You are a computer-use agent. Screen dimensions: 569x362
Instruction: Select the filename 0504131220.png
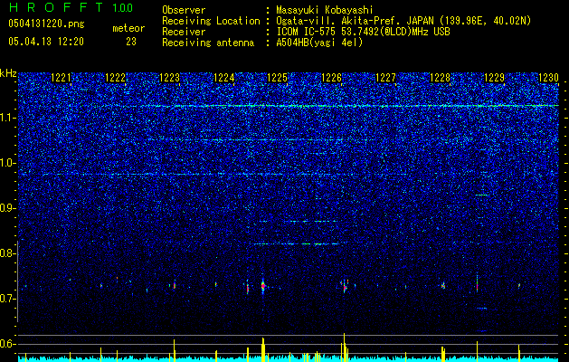46,24
